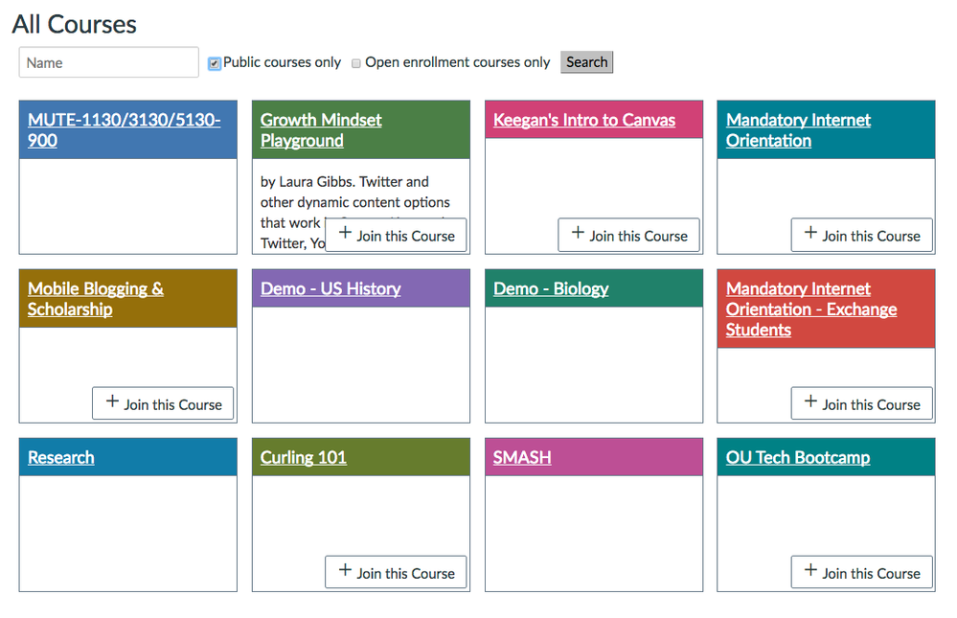Image resolution: width=957 pixels, height=618 pixels.
Task: Click the plus icon on Growth Mindset Playground card
Action: (345, 234)
